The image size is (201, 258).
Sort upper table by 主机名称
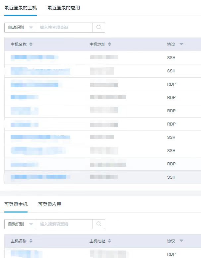[x=31, y=44]
